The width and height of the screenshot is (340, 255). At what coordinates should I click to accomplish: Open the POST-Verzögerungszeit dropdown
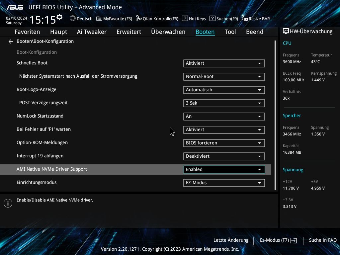click(x=224, y=103)
